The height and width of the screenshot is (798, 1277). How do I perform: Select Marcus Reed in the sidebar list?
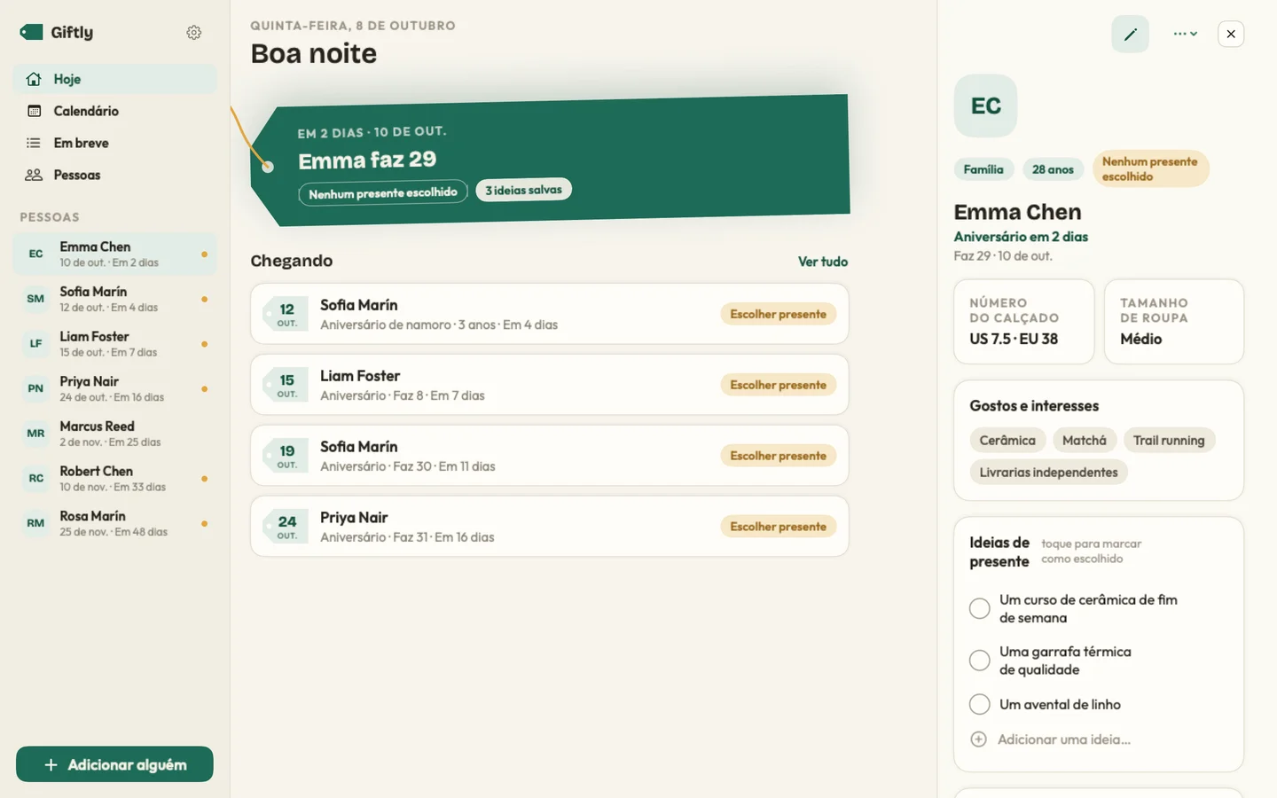point(115,434)
